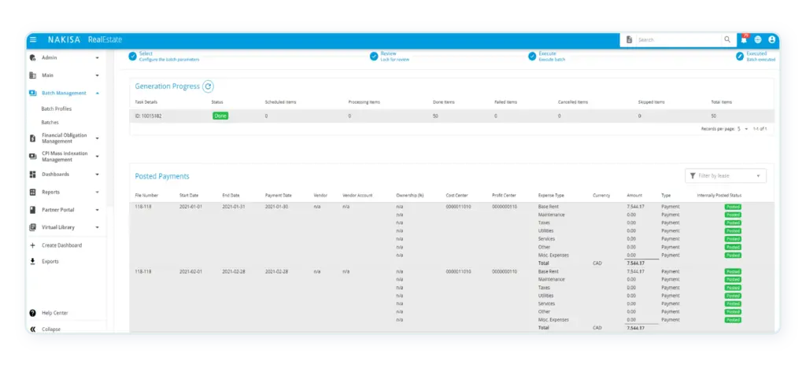This screenshot has width=806, height=368.
Task: Click into the Search field
Action: click(678, 39)
